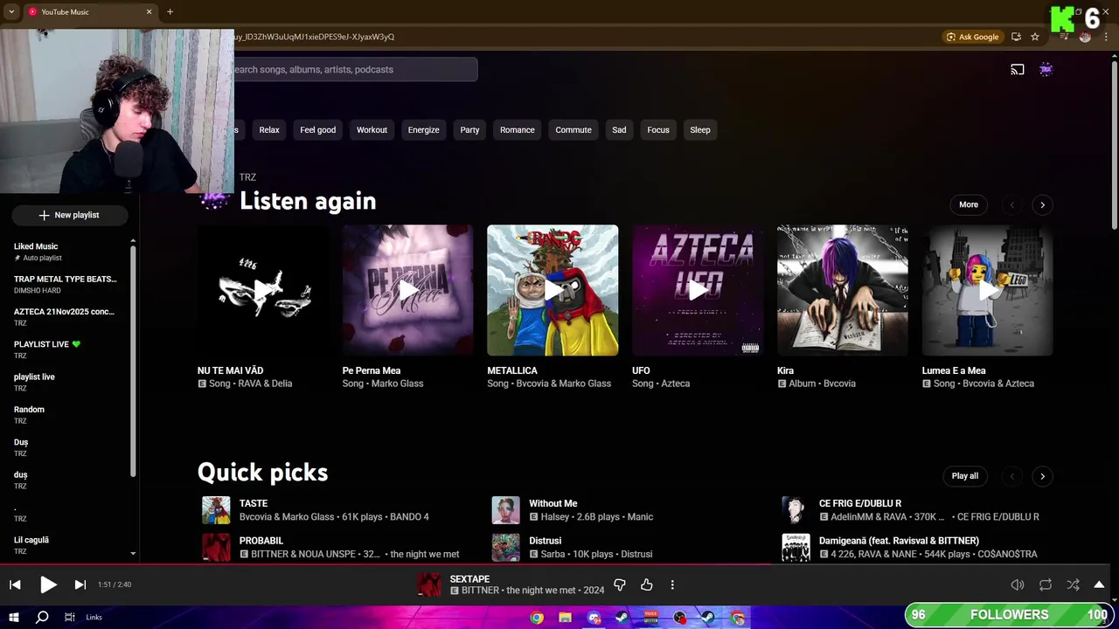Open Lil cagulă playlist in sidebar
Viewport: 1119px width, 629px height.
pyautogui.click(x=66, y=545)
